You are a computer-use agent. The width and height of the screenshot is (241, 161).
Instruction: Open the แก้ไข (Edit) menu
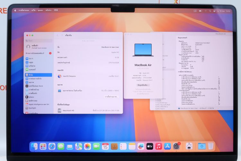[x=33, y=10]
